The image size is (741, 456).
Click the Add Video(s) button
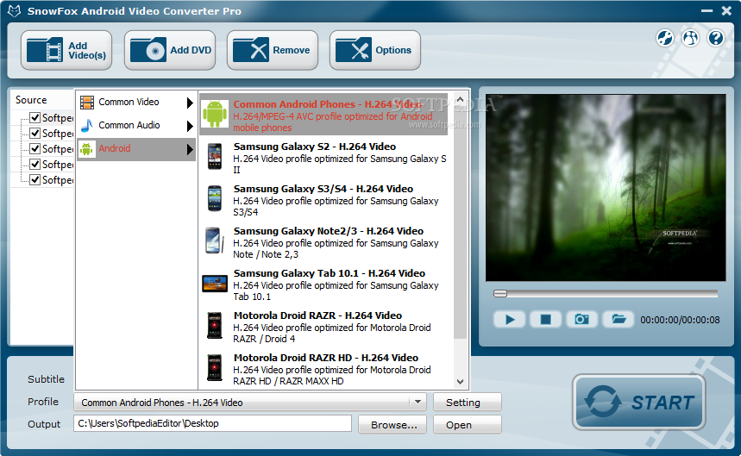pyautogui.click(x=66, y=50)
